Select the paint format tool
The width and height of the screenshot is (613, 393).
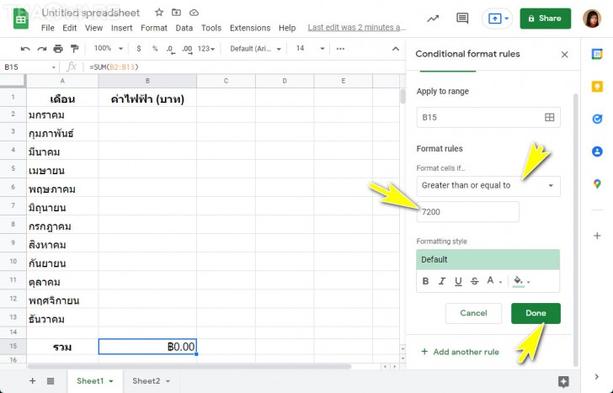point(74,49)
